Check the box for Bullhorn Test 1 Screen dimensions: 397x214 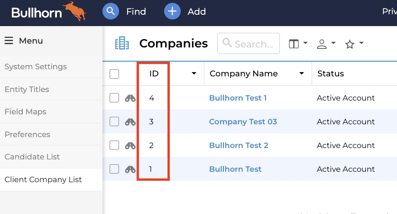[114, 98]
